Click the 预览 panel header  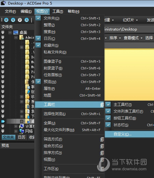17,145
